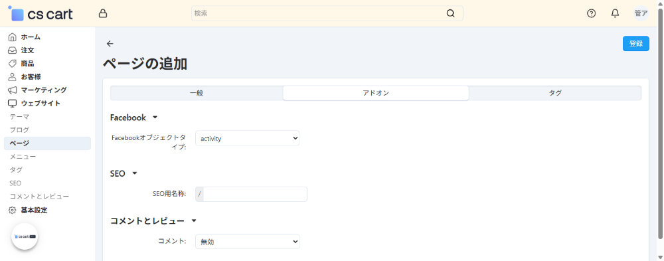Switch to the 一般 tab
This screenshot has width=664, height=261.
coord(197,93)
